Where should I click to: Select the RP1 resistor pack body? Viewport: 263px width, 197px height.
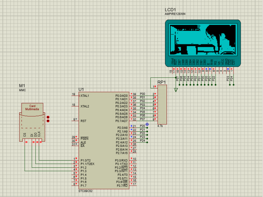coord(162,104)
